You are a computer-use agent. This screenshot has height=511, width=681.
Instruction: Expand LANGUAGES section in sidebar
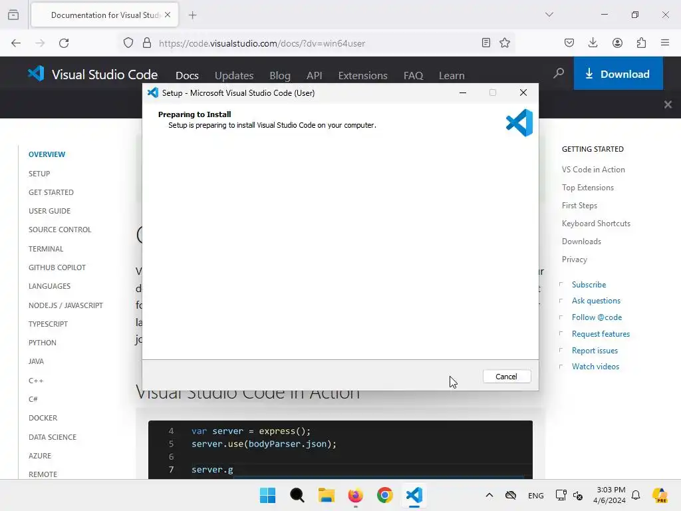point(49,286)
